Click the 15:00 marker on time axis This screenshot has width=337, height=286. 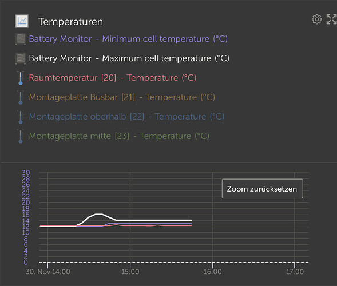pos(130,272)
